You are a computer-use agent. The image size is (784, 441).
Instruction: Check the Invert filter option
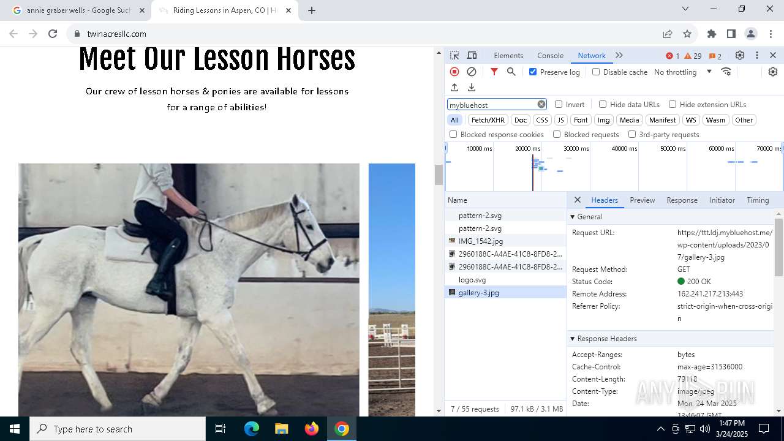pyautogui.click(x=559, y=104)
